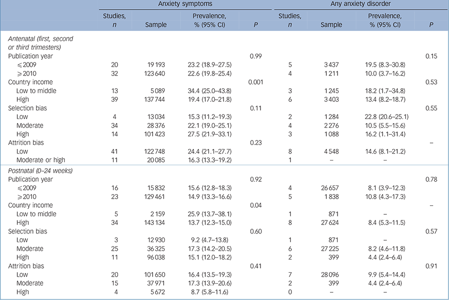
Task: Select the P value 0.78
Action: click(x=431, y=178)
